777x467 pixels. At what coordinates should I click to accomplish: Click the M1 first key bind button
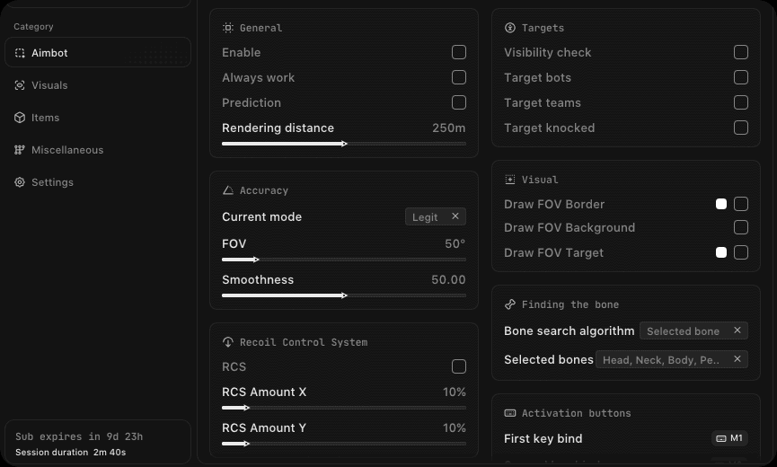(729, 438)
